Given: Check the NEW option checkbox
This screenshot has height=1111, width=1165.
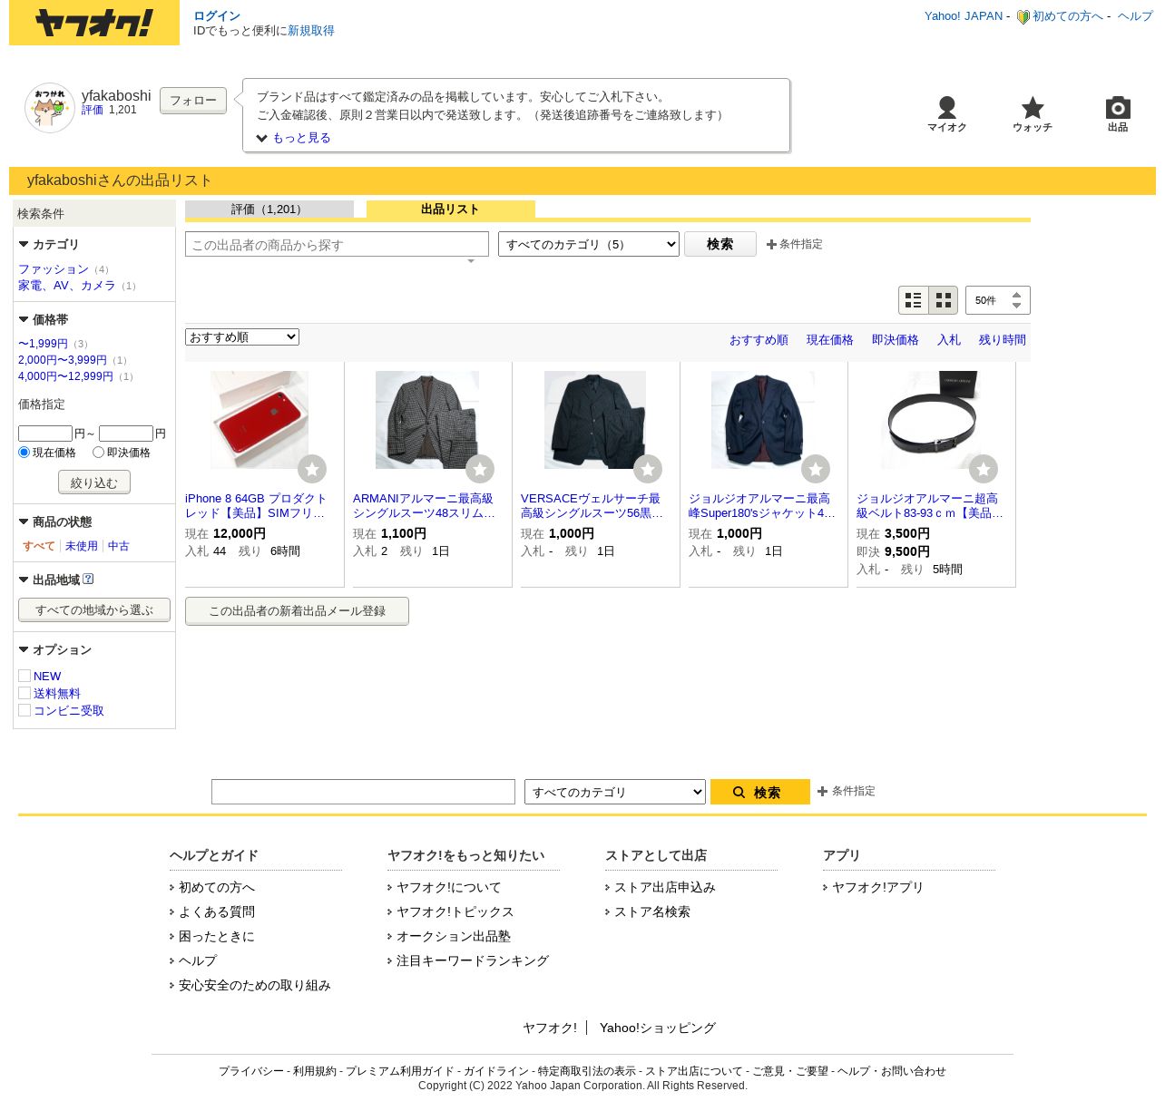Looking at the screenshot, I should click(x=24, y=676).
